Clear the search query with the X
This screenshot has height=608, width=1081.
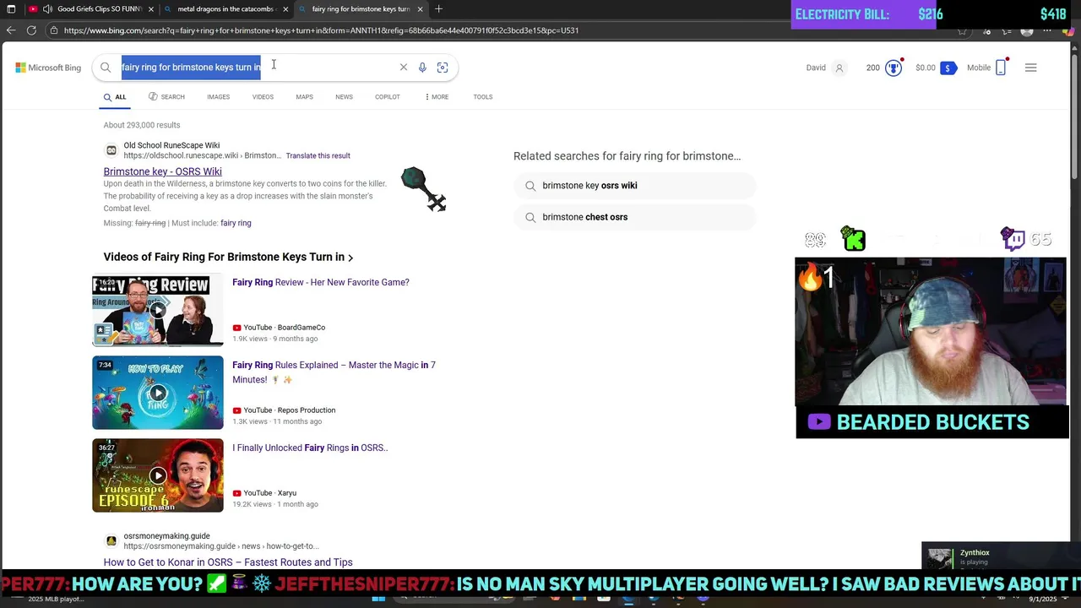coord(403,68)
